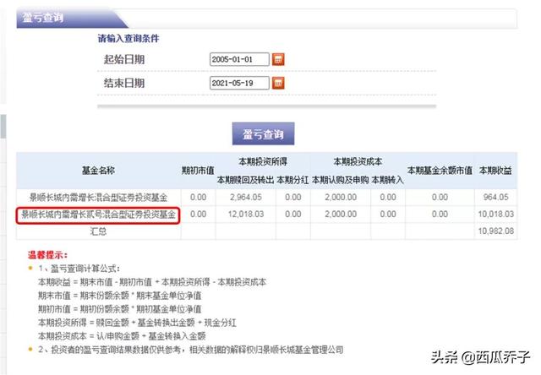Click the 本期投资所得 column group header
This screenshot has width=541, height=375.
click(x=263, y=161)
